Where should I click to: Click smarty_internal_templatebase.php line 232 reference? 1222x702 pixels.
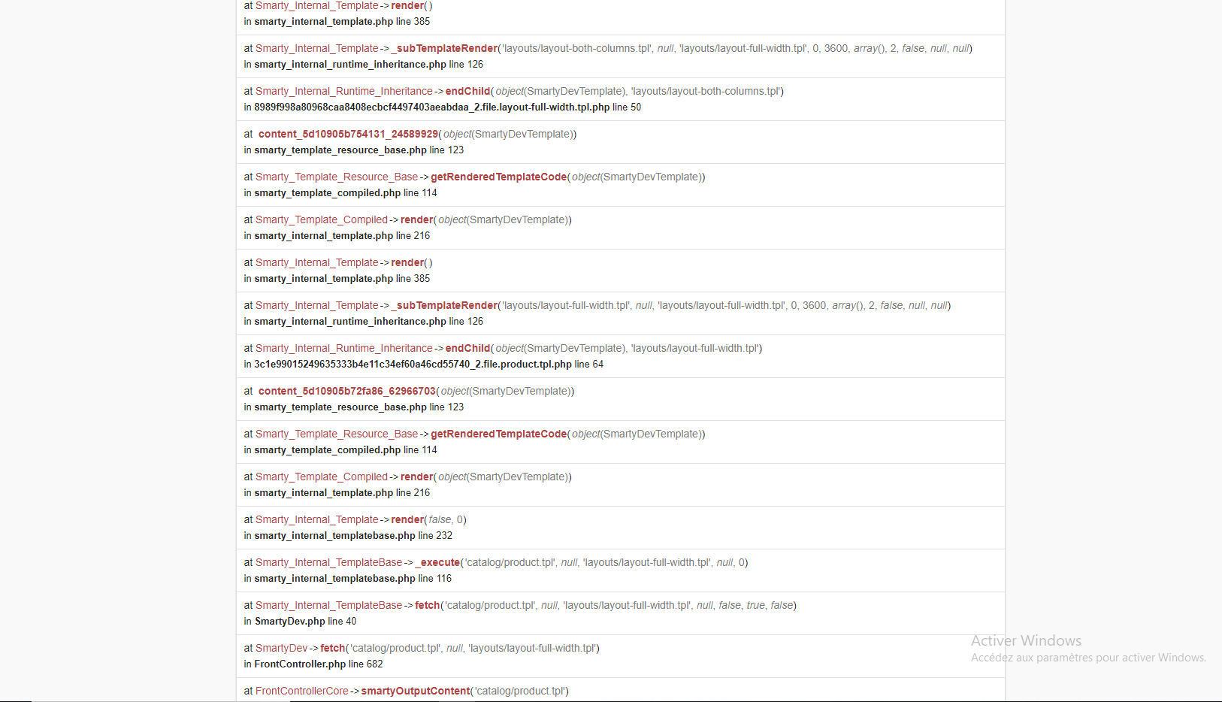pos(348,536)
